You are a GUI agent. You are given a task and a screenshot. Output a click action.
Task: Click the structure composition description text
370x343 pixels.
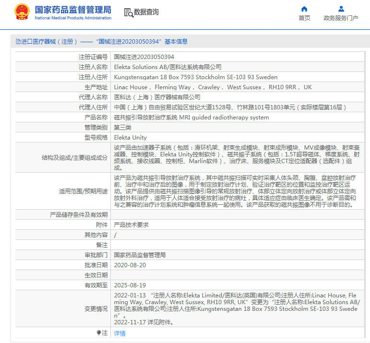(x=237, y=157)
